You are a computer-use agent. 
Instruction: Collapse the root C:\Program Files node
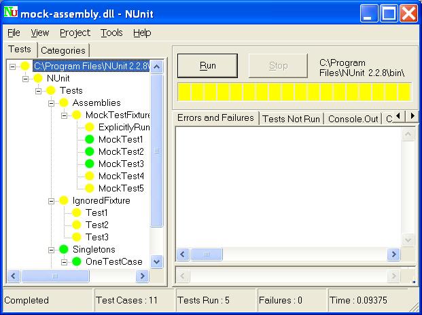[12, 67]
